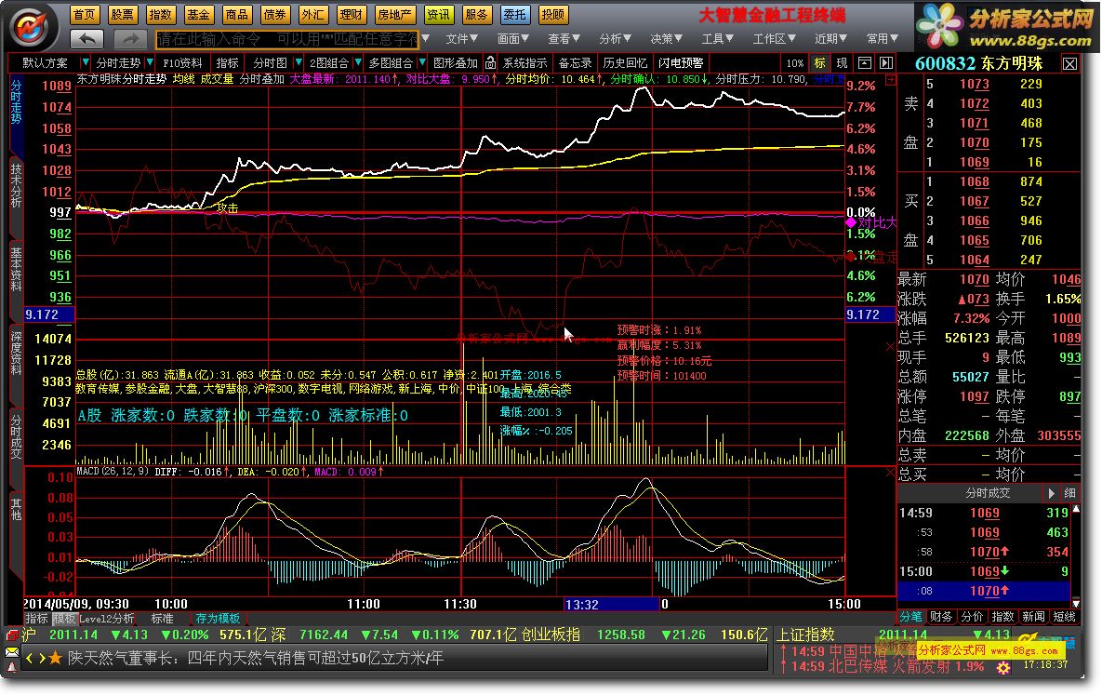Click the 分时成交 play arrow icon

point(1052,493)
